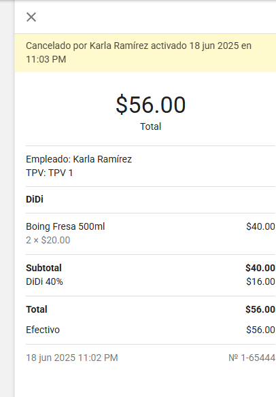Click the Efectivo payment method label

point(43,330)
